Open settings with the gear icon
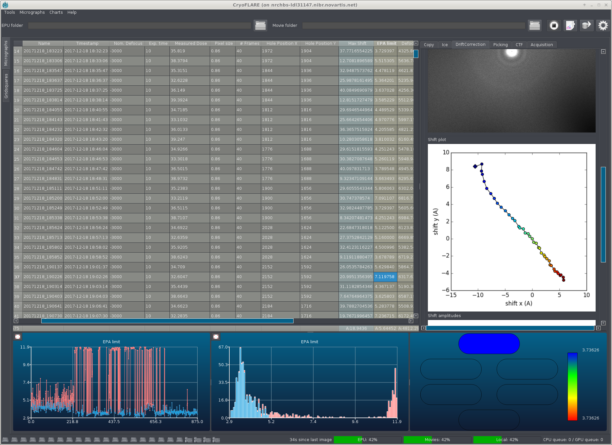The height and width of the screenshot is (445, 612). click(x=603, y=26)
